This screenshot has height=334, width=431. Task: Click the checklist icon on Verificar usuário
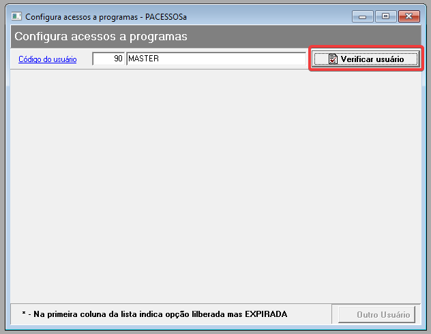tap(333, 59)
